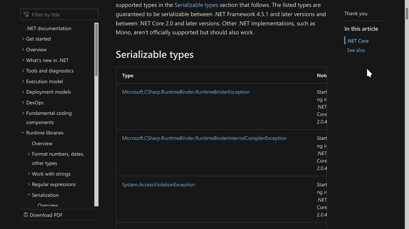Screen dimensions: 409x229
Task: Expand Fundamental coding components
Action: pyautogui.click(x=23, y=113)
